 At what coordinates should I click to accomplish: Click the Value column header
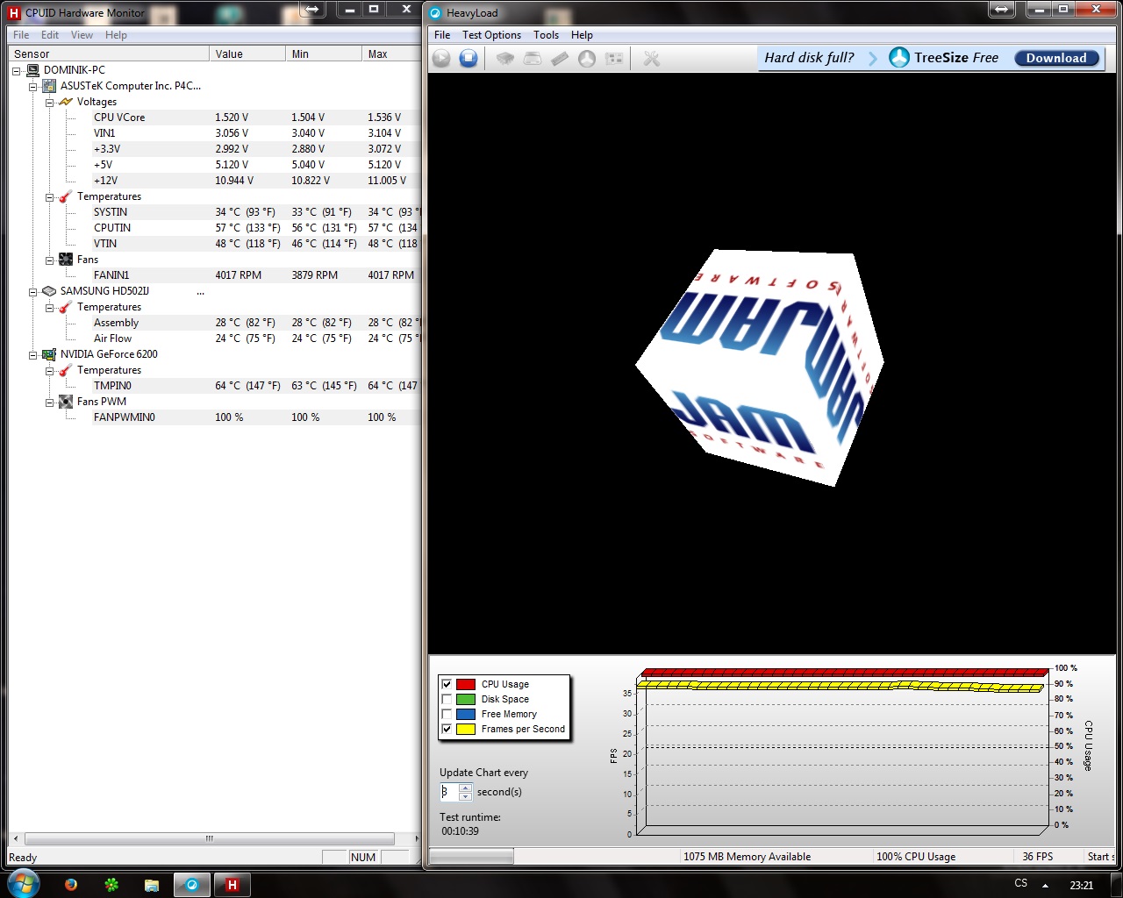click(248, 53)
